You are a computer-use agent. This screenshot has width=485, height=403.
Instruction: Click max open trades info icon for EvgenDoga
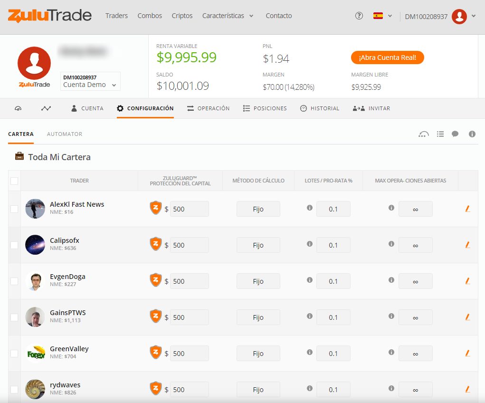(x=391, y=280)
